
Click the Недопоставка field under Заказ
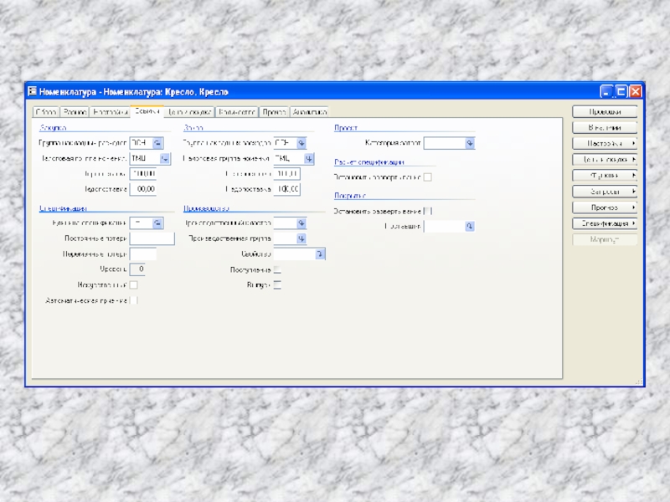(286, 189)
